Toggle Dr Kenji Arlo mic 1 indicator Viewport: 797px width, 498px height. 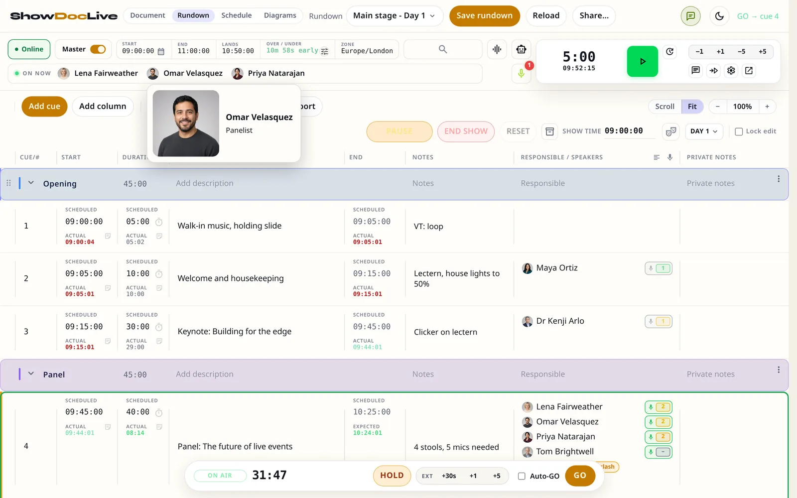[x=659, y=322]
